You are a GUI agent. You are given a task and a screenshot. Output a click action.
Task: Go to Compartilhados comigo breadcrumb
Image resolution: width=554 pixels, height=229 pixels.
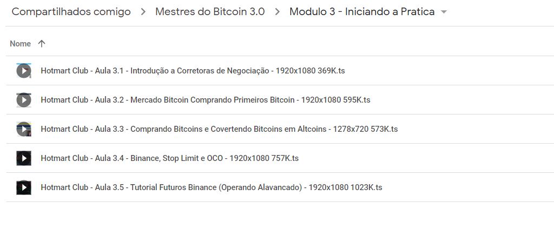(x=71, y=12)
